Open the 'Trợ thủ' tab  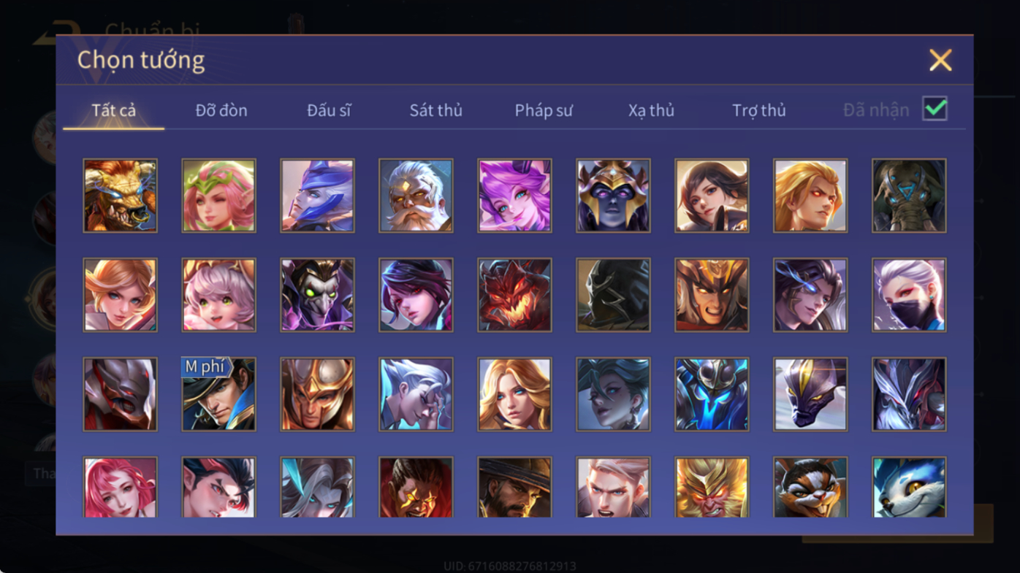[758, 110]
